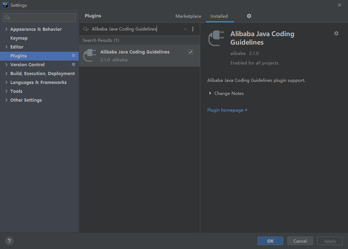The image size is (348, 249).
Task: Focus the settings search field
Action: [x=39, y=18]
